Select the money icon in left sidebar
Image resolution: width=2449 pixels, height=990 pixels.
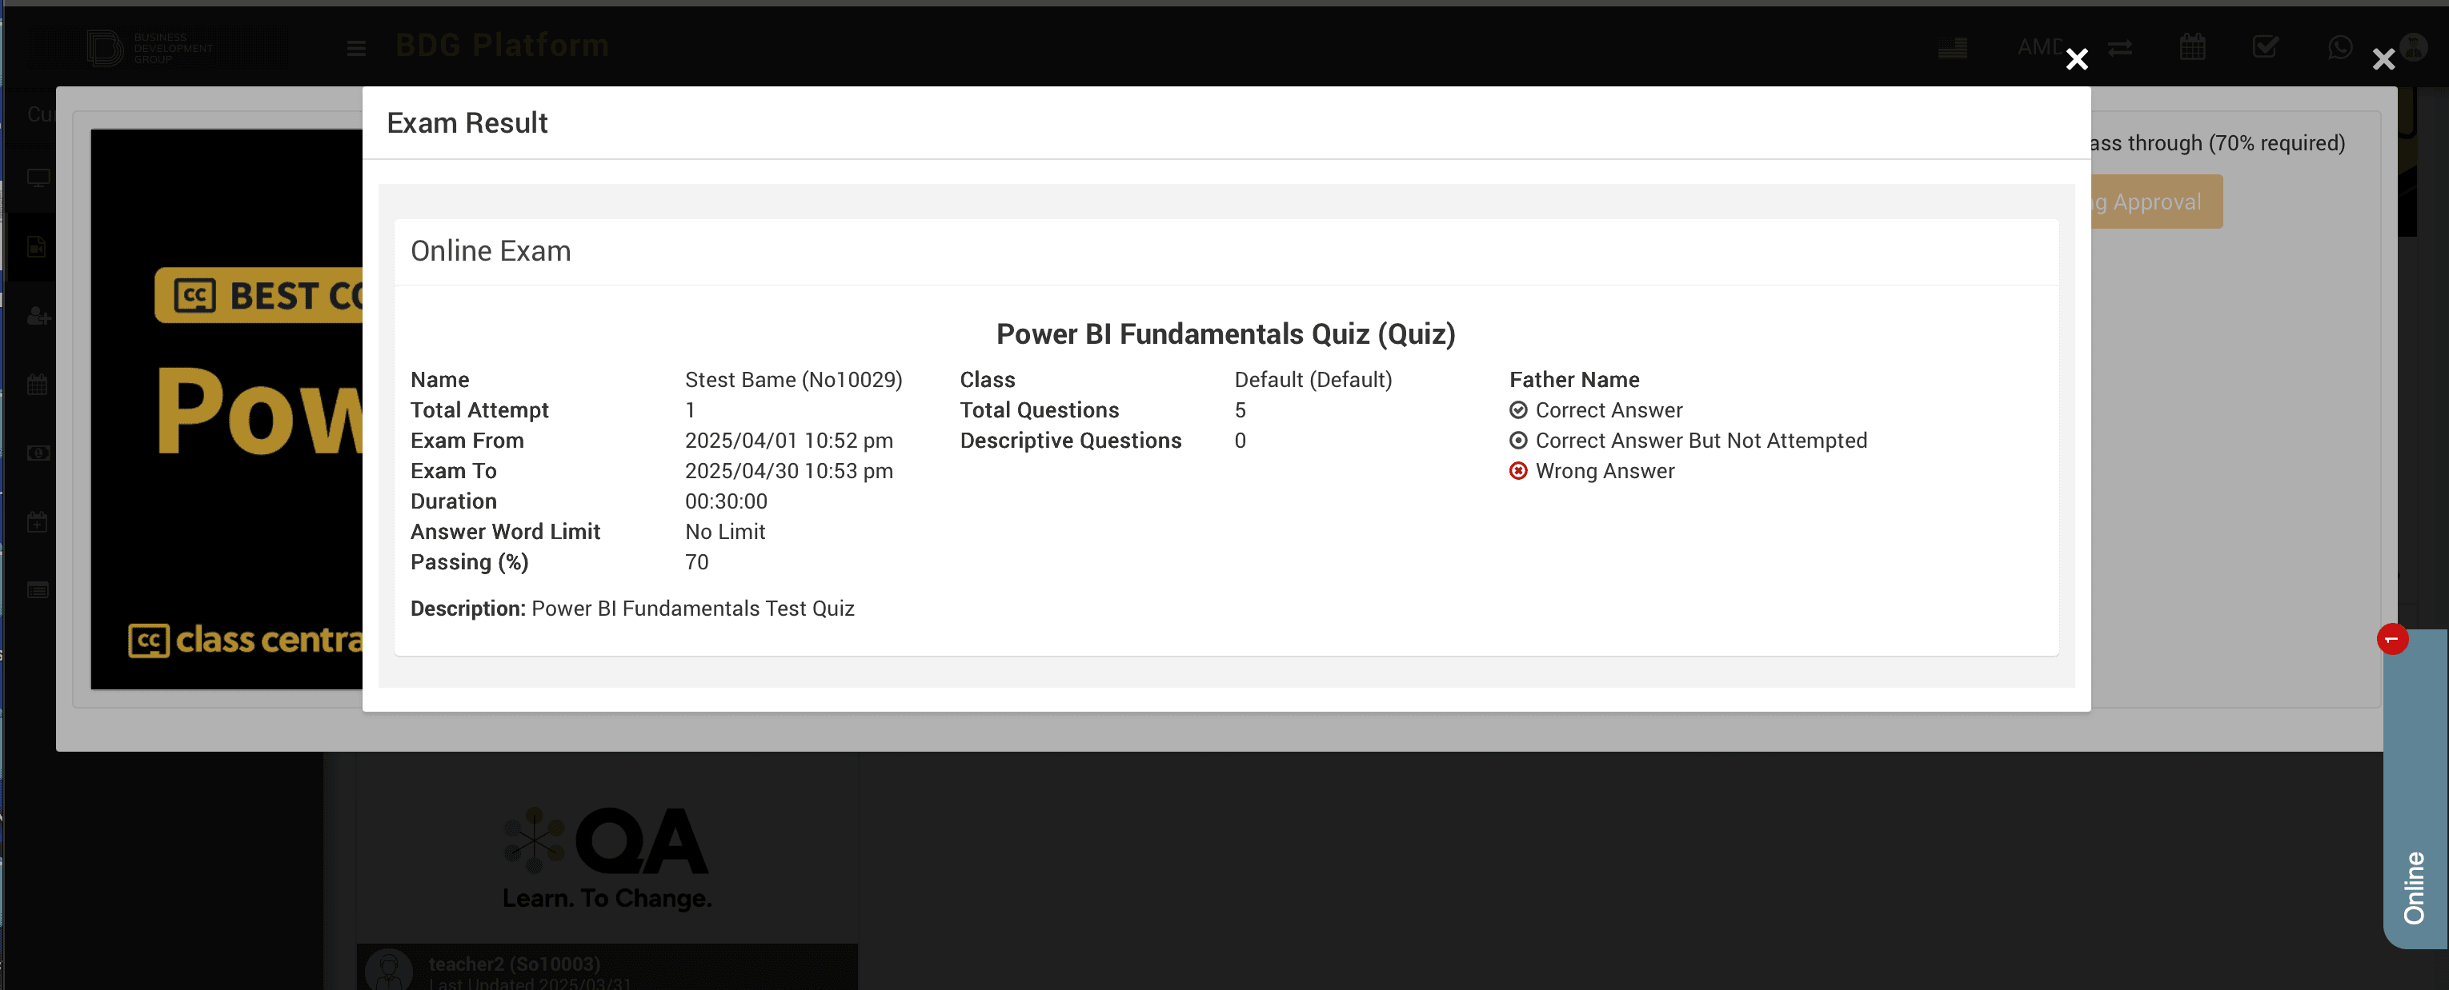[x=38, y=453]
